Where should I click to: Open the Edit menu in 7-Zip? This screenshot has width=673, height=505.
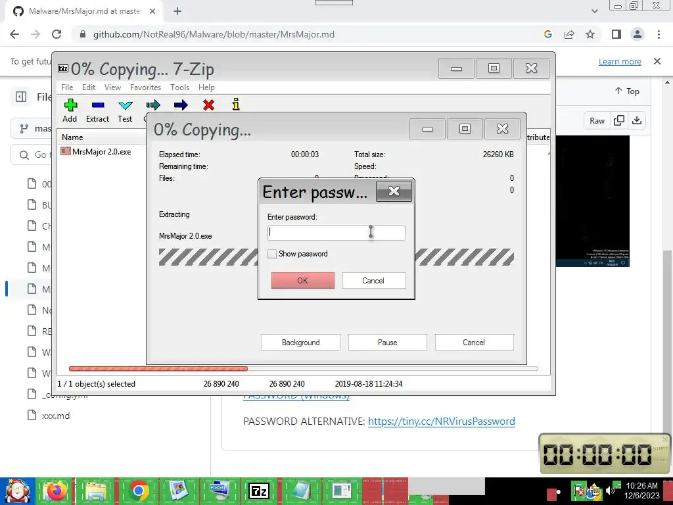[89, 87]
